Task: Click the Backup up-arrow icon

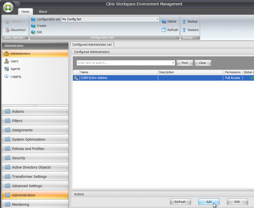Action: click(184, 21)
